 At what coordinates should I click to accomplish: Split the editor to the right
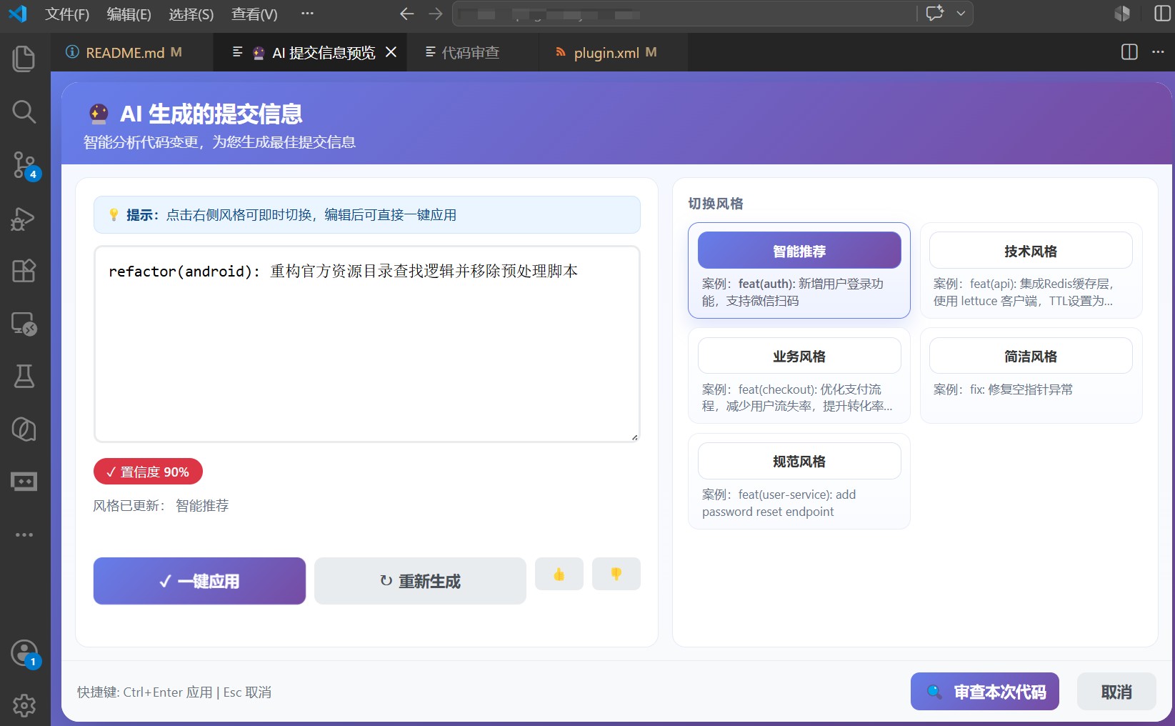click(x=1129, y=51)
